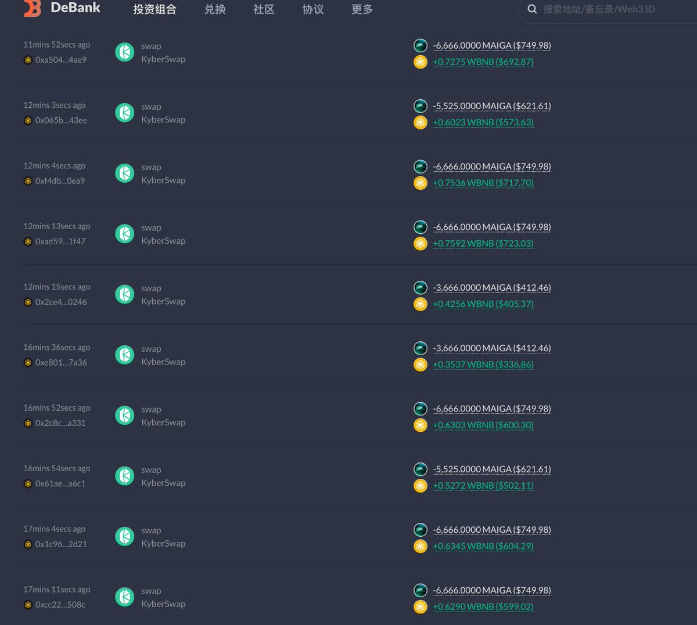Click MAIGA token icon beside $573.63 swap

421,106
